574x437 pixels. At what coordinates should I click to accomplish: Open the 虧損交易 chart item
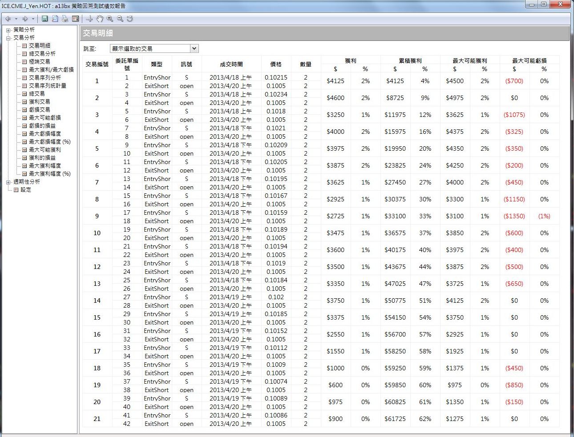[40, 110]
